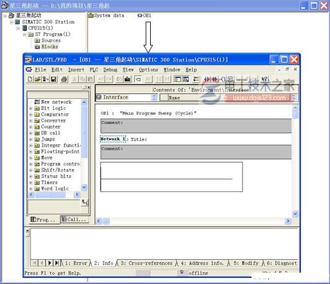The width and height of the screenshot is (330, 284).
Task: Close the program elements catalog pane
Action: pyautogui.click(x=89, y=87)
